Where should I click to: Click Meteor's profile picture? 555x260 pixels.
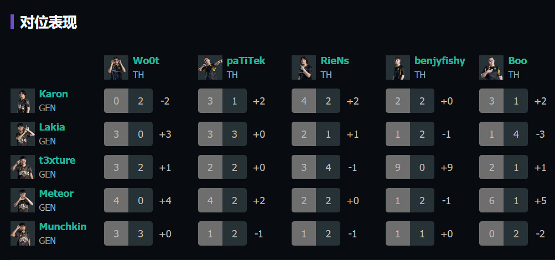pyautogui.click(x=23, y=200)
